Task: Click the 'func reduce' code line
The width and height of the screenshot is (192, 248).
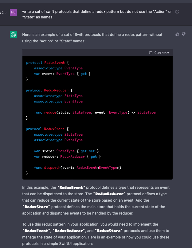Action: coord(95,112)
